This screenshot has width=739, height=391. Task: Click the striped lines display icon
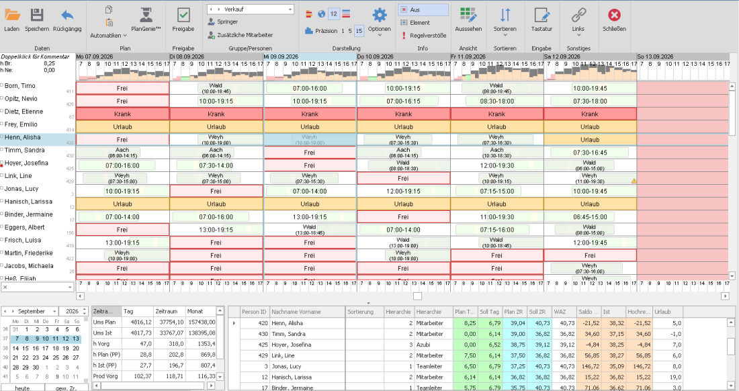[347, 13]
